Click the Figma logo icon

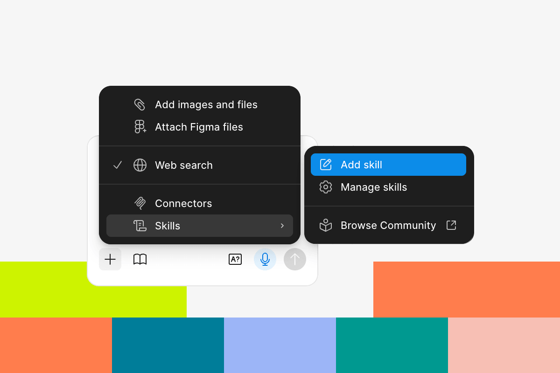(x=140, y=127)
